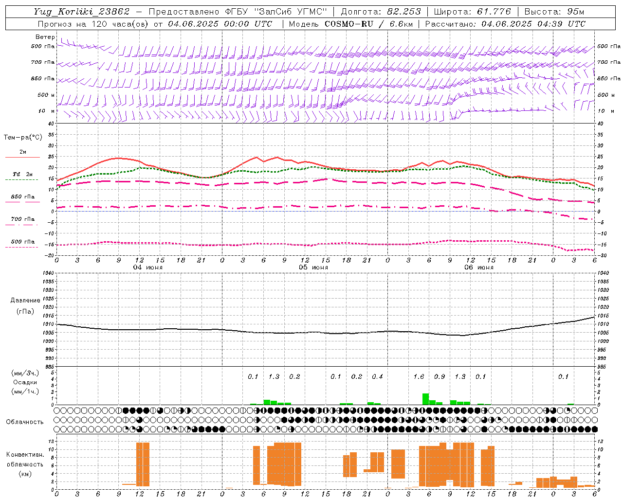This screenshot has width=623, height=498.
Task: Click the 'Тем-ра(°C)' temperature panel label
Action: click(23, 138)
